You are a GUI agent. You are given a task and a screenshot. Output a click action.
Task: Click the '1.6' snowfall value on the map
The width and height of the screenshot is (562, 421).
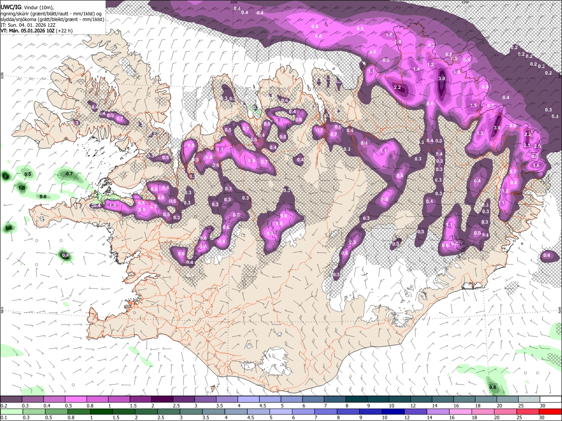536,166
